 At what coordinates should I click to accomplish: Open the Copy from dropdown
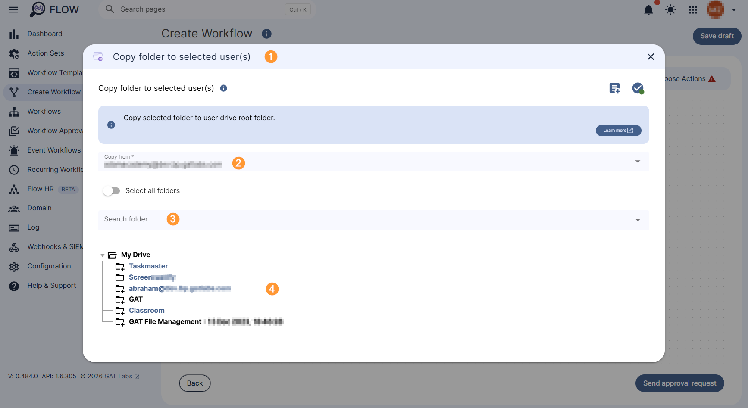(x=374, y=162)
